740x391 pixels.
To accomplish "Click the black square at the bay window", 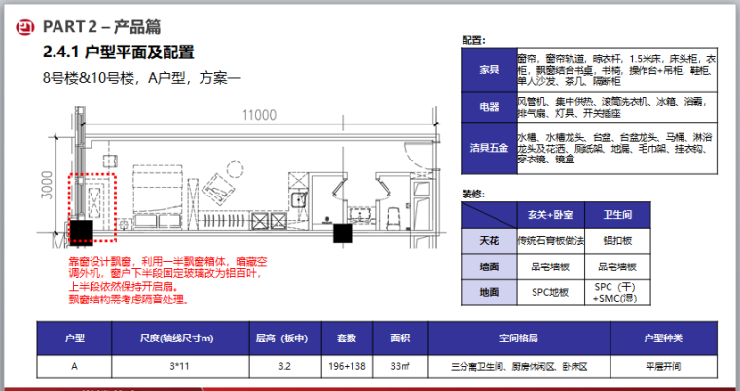I will click(80, 231).
